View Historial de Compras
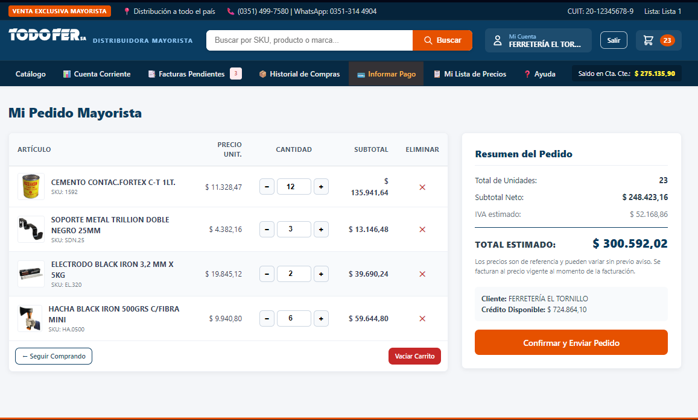698x420 pixels. point(300,74)
